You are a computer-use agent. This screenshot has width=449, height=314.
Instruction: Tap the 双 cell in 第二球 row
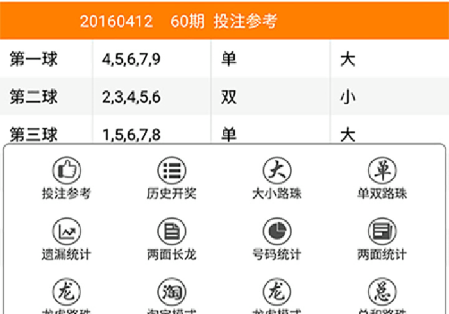[x=229, y=97]
